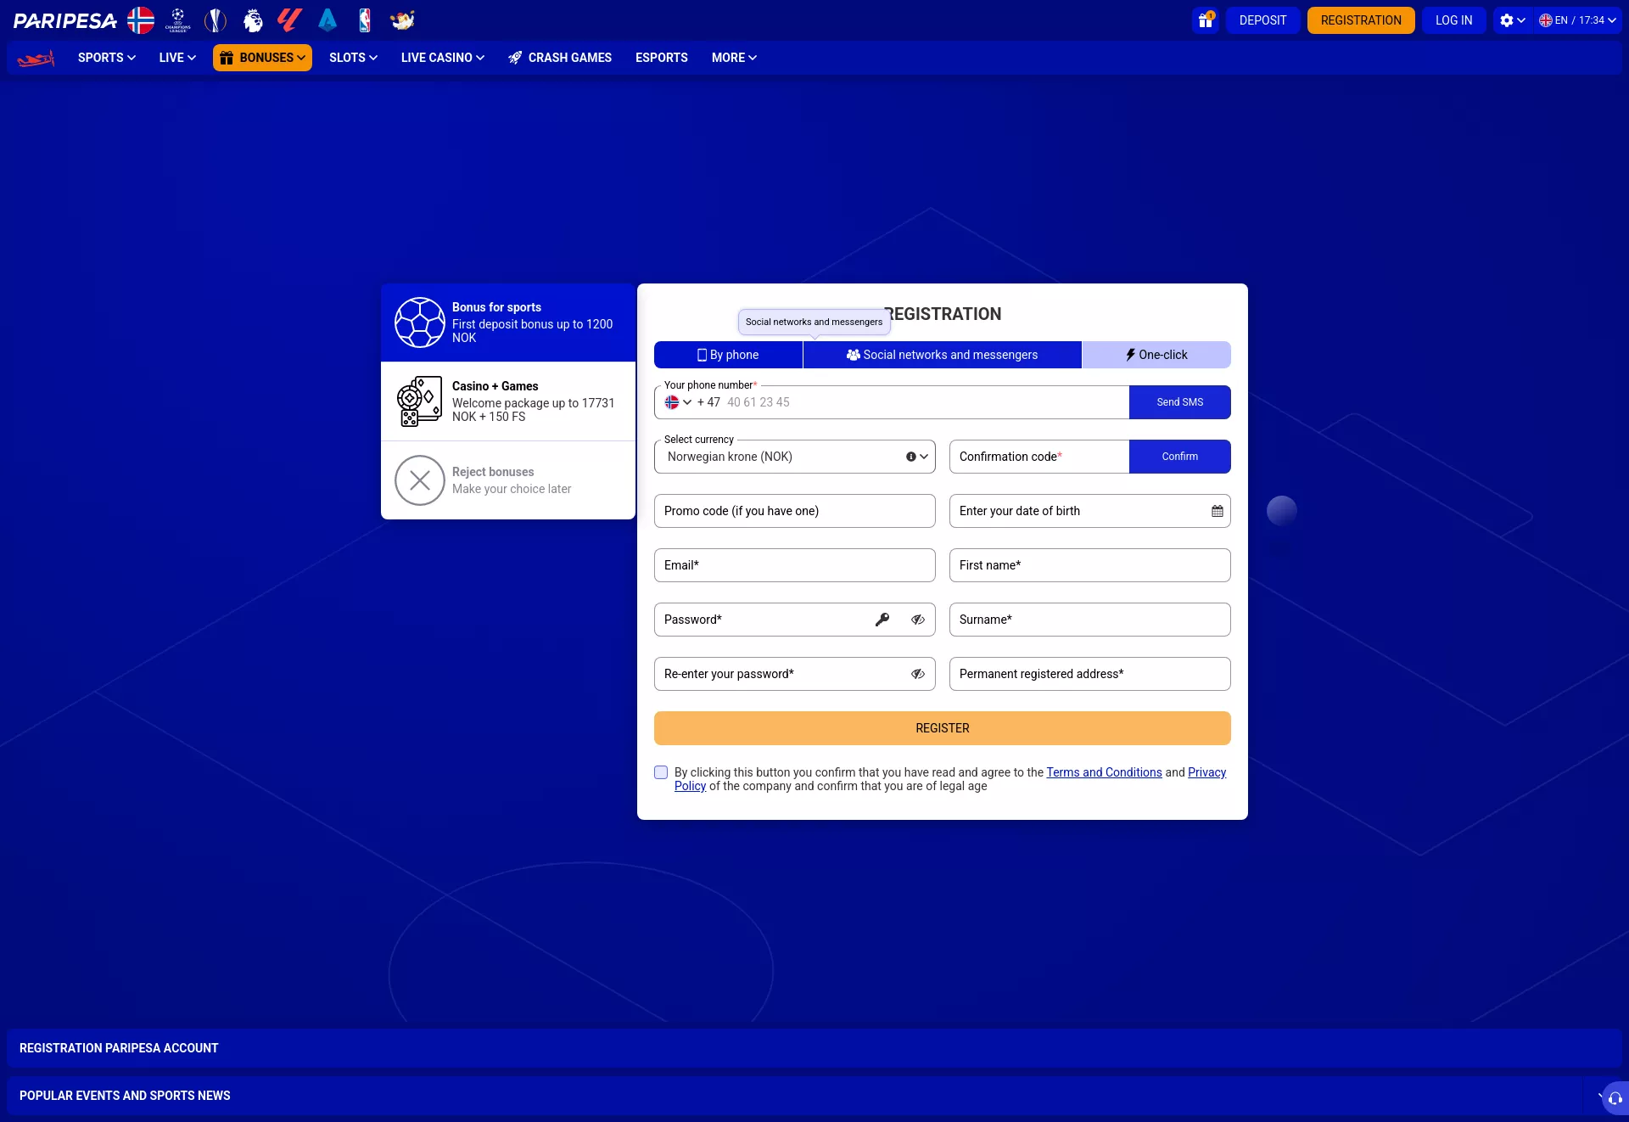
Task: Check the Terms and Conditions agreement checkbox
Action: 661,772
